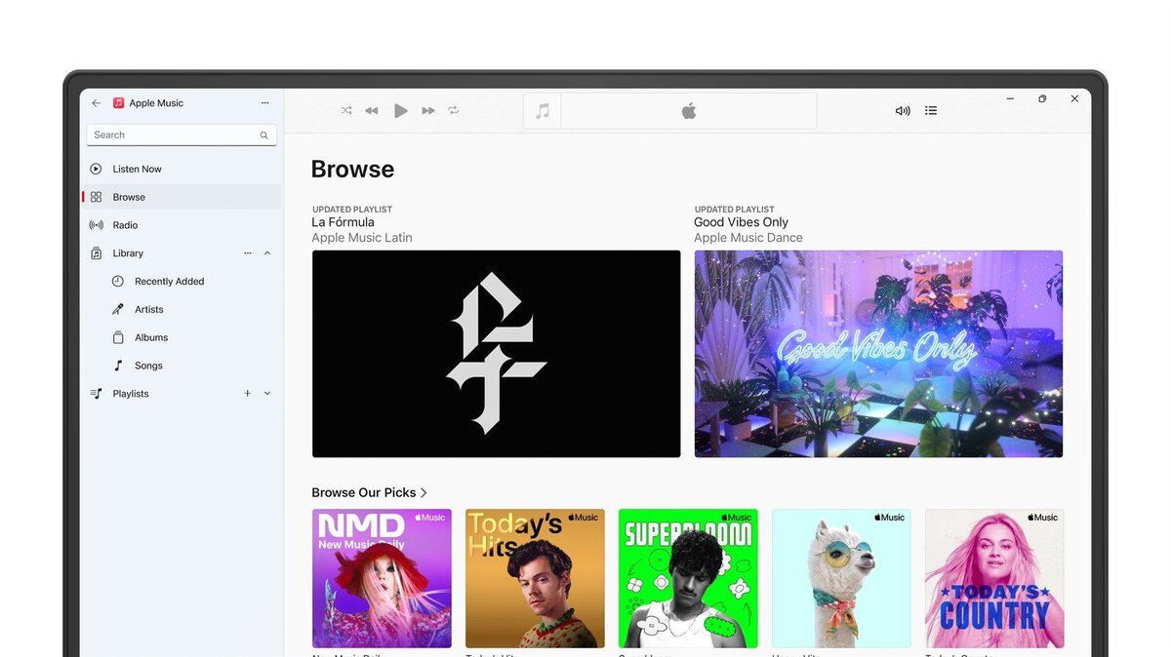The image size is (1171, 657).
Task: Open La Fórmula playlist artwork
Action: pos(496,354)
